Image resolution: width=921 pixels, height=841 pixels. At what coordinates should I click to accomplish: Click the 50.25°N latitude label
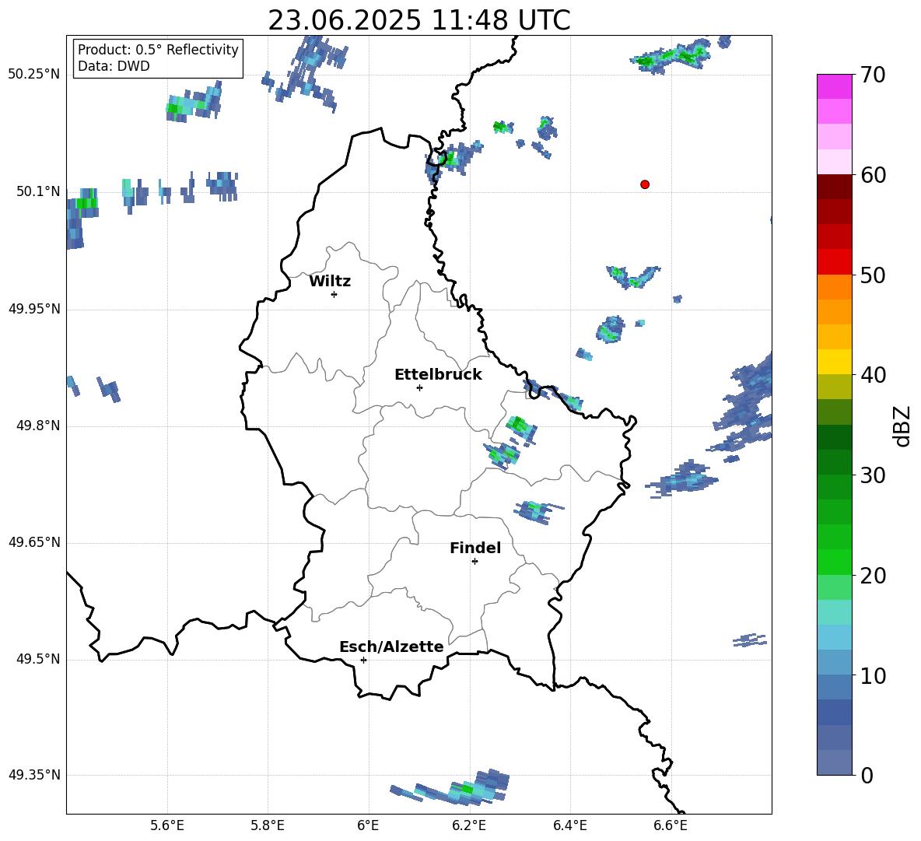[x=34, y=75]
